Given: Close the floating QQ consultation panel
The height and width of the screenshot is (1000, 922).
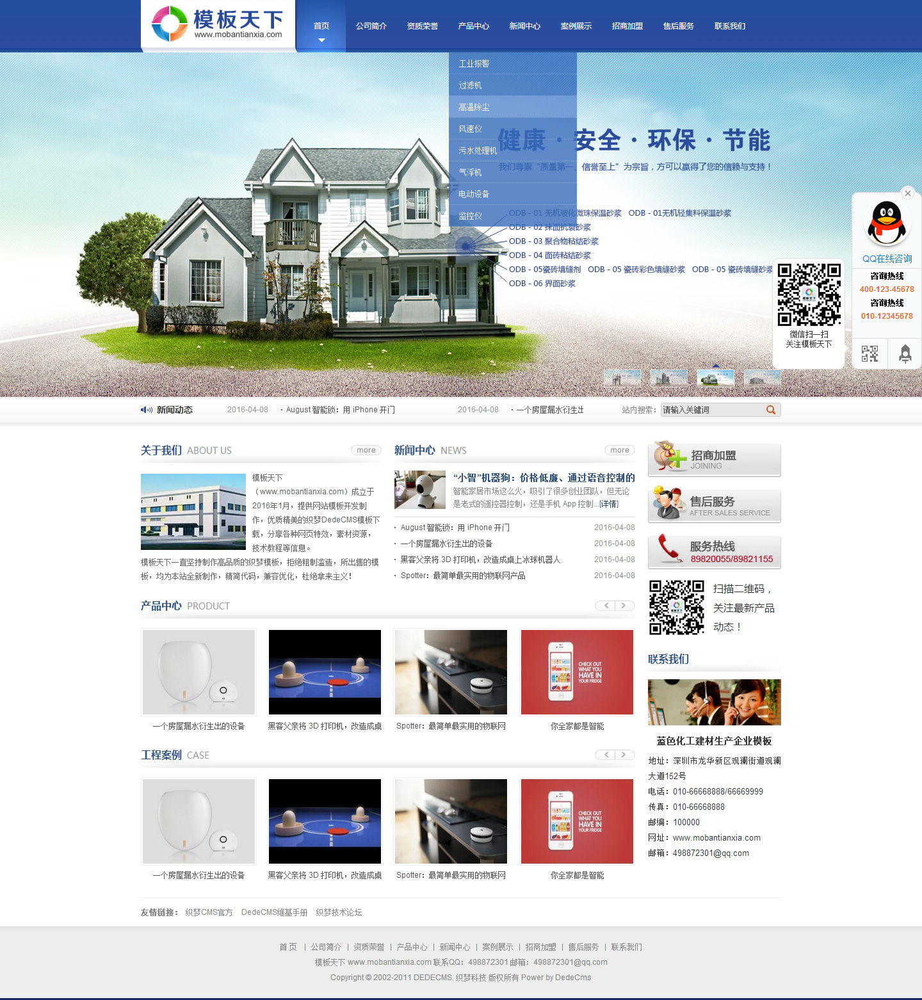Looking at the screenshot, I should [907, 193].
